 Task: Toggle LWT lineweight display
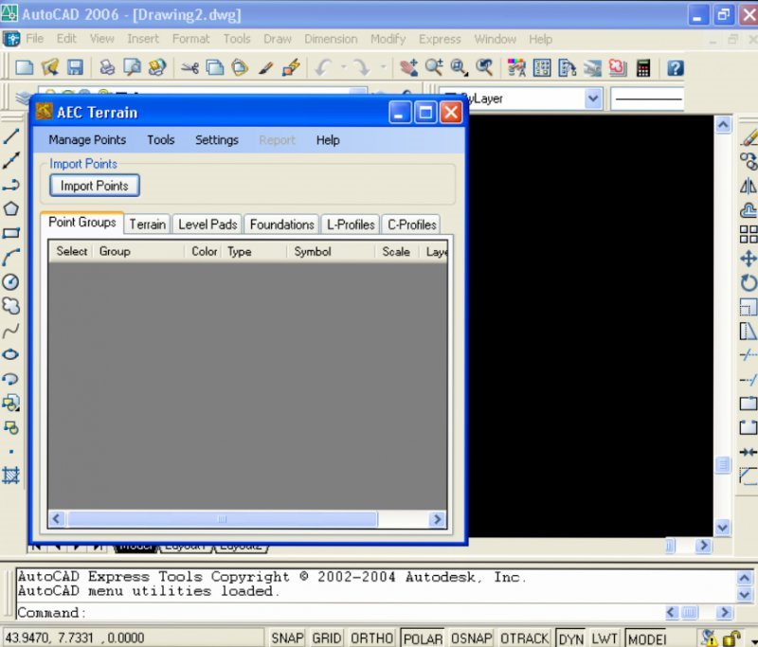pyautogui.click(x=605, y=638)
